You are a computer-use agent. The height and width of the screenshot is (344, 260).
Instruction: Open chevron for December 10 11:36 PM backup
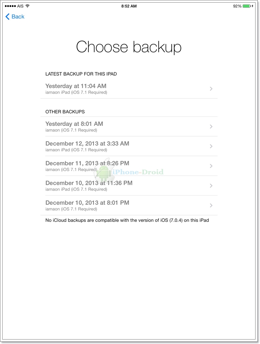[x=211, y=186]
